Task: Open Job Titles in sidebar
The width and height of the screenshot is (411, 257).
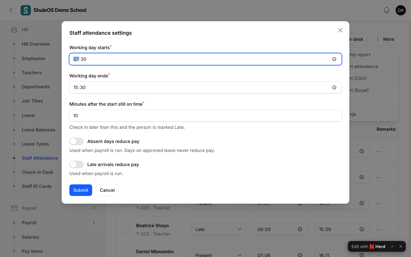Action: click(x=32, y=101)
